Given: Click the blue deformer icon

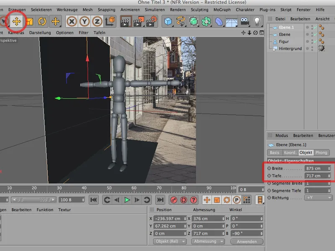Looking at the screenshot, I should click(x=219, y=21).
